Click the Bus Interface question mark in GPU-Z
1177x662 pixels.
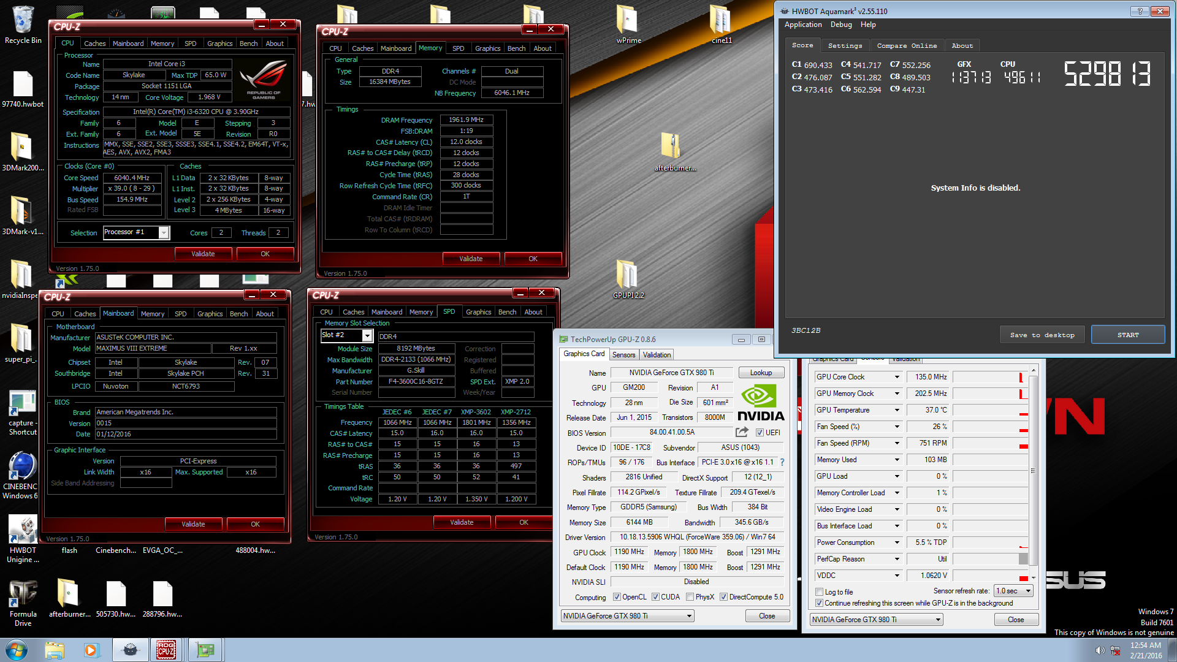[782, 462]
